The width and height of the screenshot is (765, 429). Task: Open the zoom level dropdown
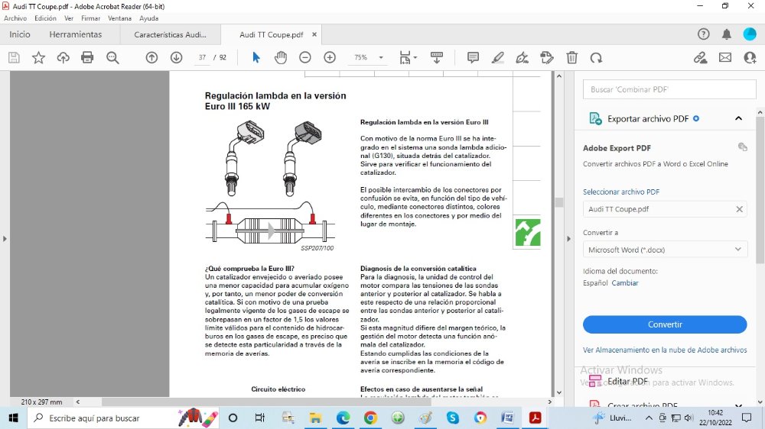click(x=381, y=57)
